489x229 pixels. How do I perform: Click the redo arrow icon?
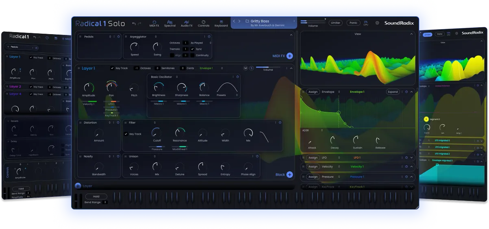[140, 24]
